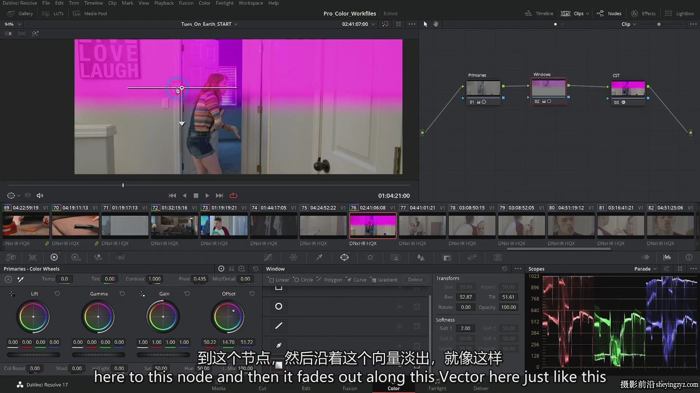
Task: Open the Key palette
Action: click(x=447, y=257)
